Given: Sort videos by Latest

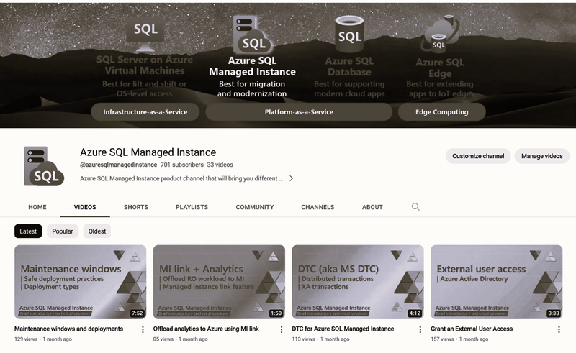Looking at the screenshot, I should tap(28, 231).
